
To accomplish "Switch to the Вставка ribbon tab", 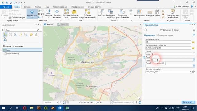I will tap(27, 7).
